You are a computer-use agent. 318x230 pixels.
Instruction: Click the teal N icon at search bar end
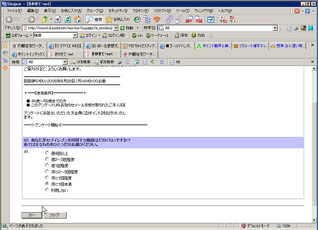tap(311, 28)
